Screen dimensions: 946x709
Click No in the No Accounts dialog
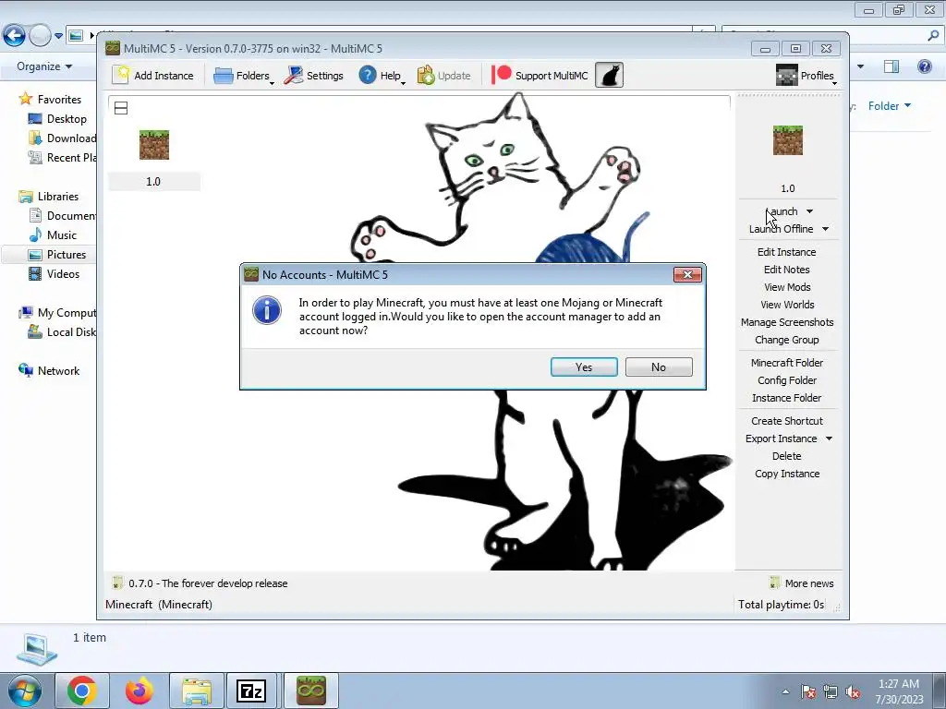(659, 367)
